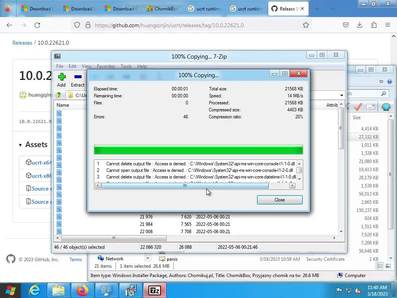Open dropdown arrow beside Network in Explorer
Screen dimensions: 397x298
[148, 258]
